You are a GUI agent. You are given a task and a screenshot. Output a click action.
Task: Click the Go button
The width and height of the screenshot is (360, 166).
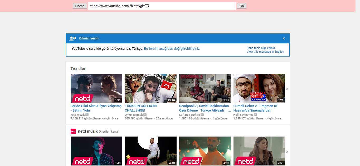coord(242,6)
